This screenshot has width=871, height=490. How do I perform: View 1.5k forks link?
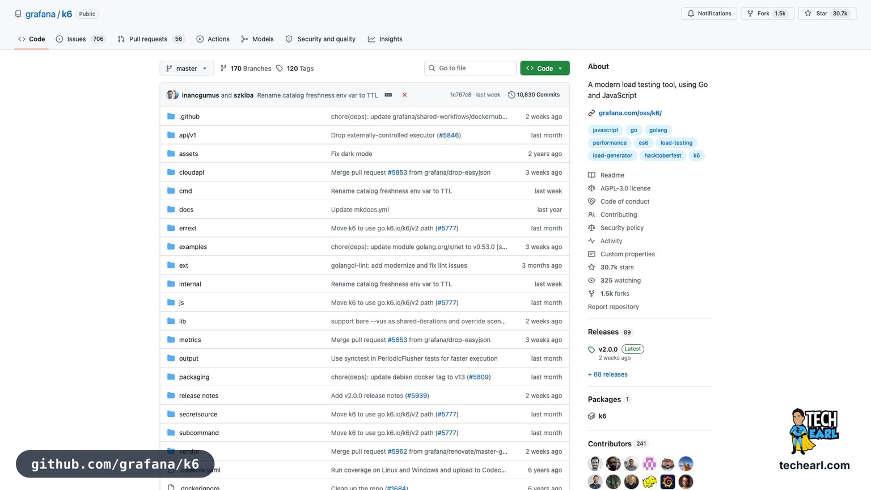[608, 294]
